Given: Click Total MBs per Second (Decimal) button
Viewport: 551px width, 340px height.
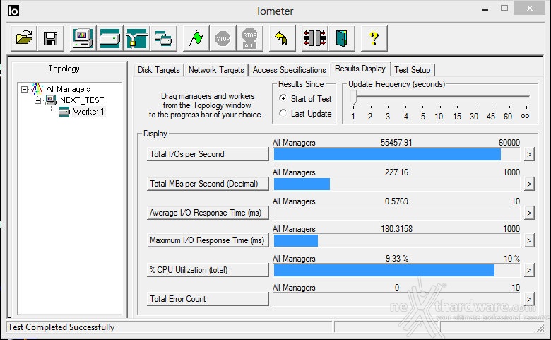Looking at the screenshot, I should click(x=208, y=184).
